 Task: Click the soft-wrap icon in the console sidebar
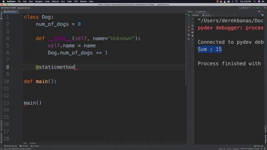[x=192, y=26]
